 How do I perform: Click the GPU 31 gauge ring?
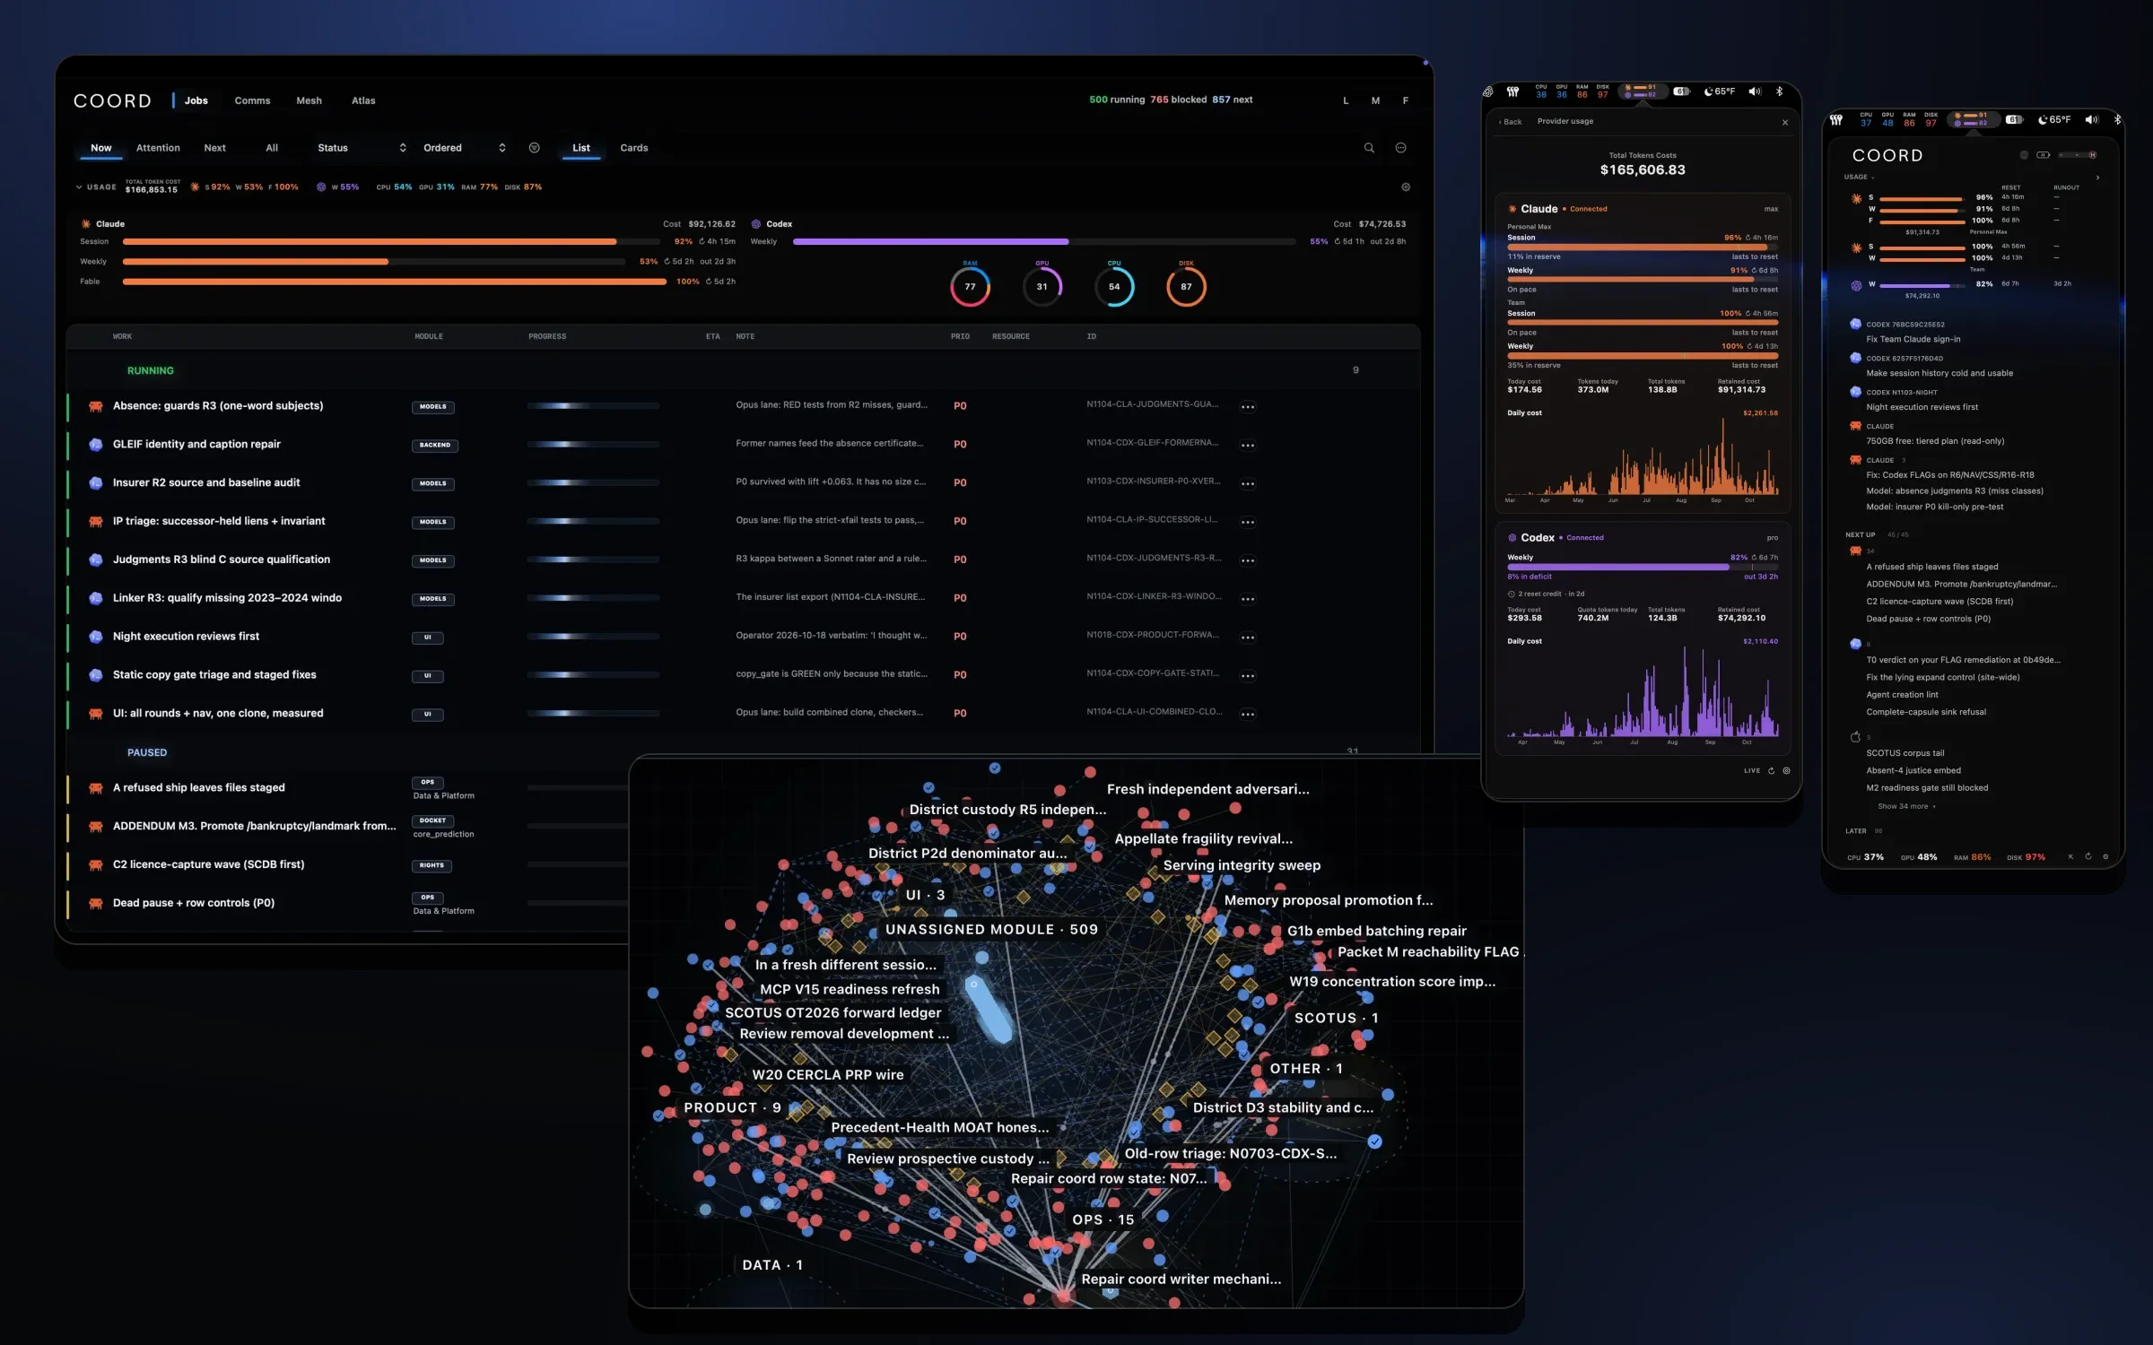coord(1042,287)
